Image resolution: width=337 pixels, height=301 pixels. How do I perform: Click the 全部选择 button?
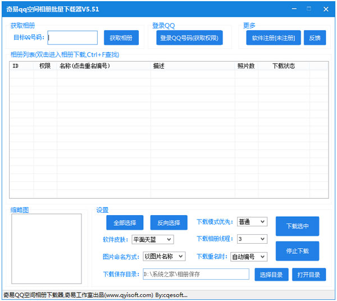[125, 222]
